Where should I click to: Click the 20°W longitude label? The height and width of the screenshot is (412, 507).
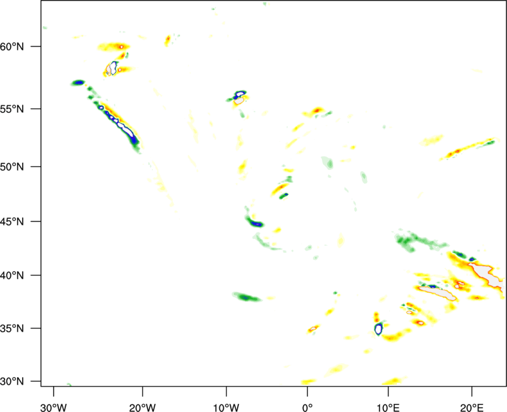coord(142,408)
